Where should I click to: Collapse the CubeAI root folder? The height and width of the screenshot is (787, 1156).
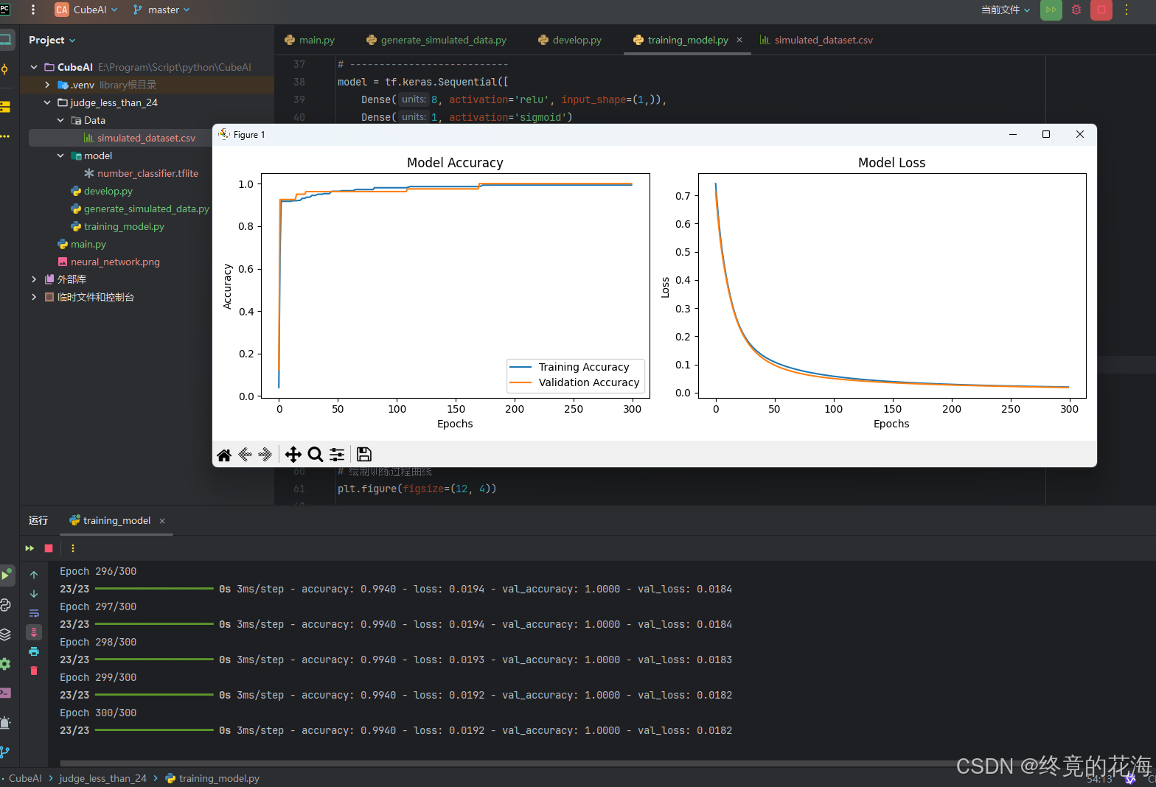(34, 67)
